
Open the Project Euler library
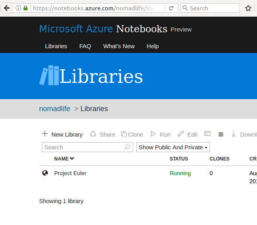(x=70, y=173)
